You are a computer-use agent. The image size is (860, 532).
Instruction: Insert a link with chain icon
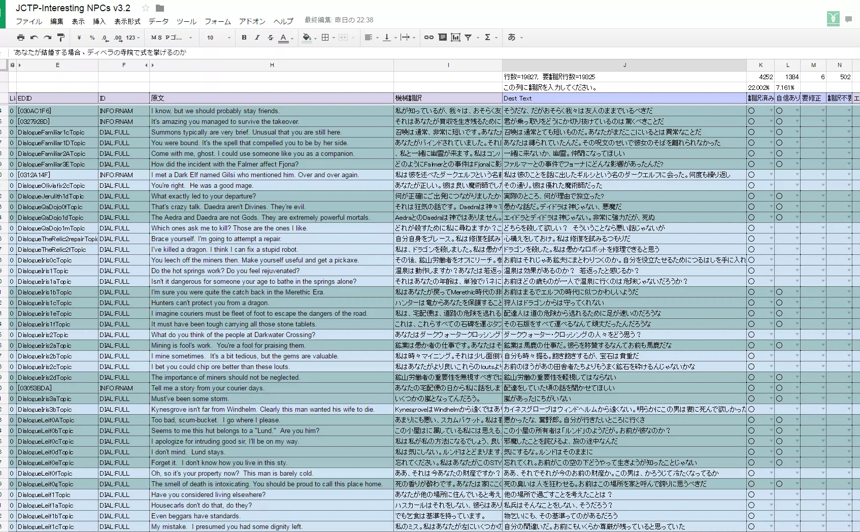coord(429,38)
